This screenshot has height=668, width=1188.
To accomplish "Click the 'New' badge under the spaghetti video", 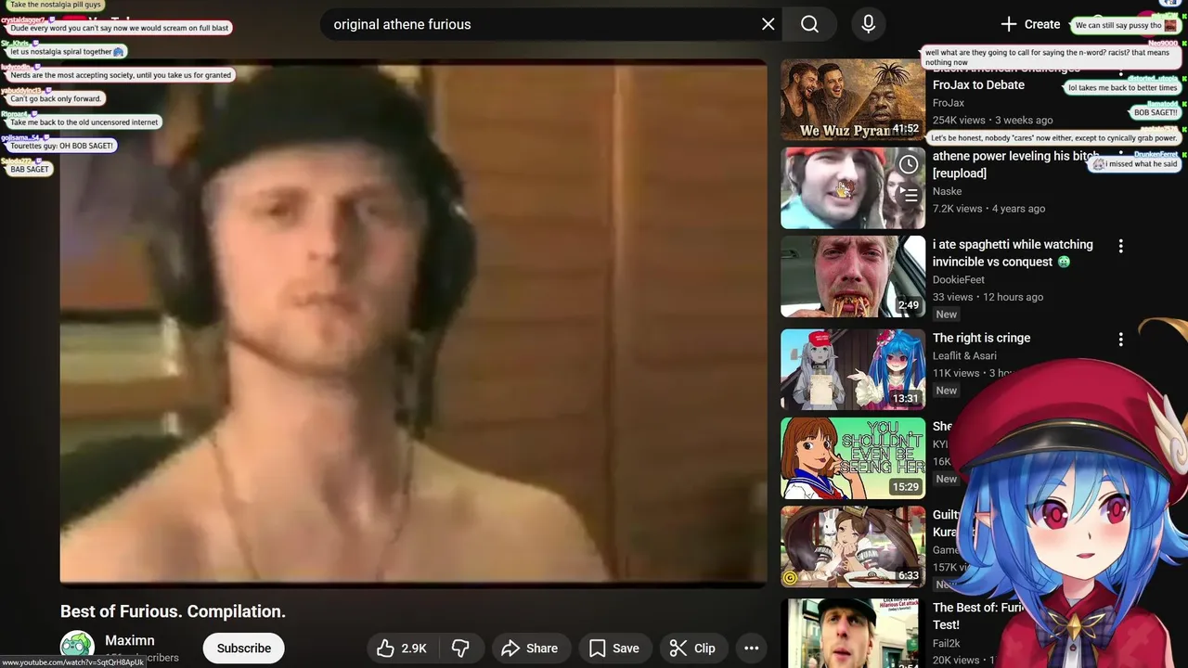I will pos(947,315).
